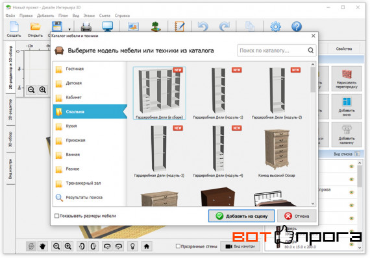Open the Файл menu

(10, 16)
